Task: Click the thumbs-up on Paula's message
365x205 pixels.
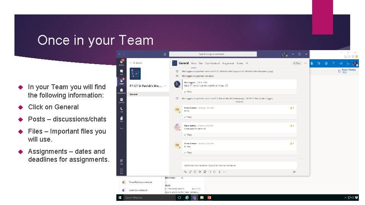Action: pyautogui.click(x=292, y=126)
